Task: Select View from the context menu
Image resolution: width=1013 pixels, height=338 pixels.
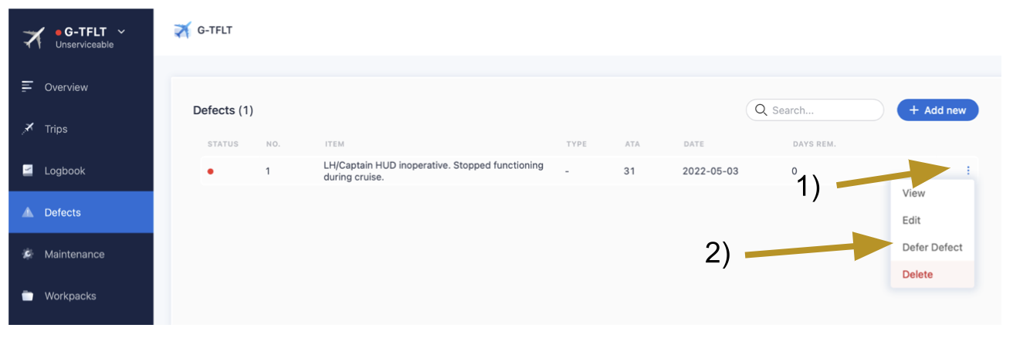Action: (913, 193)
